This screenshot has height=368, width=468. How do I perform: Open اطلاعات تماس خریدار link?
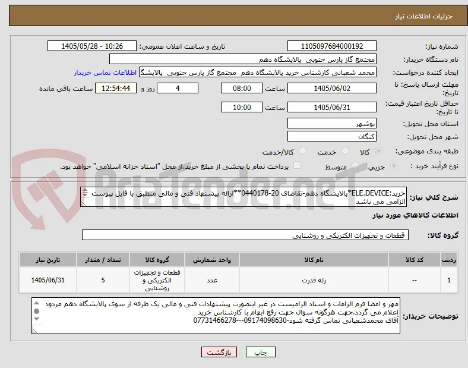105,73
